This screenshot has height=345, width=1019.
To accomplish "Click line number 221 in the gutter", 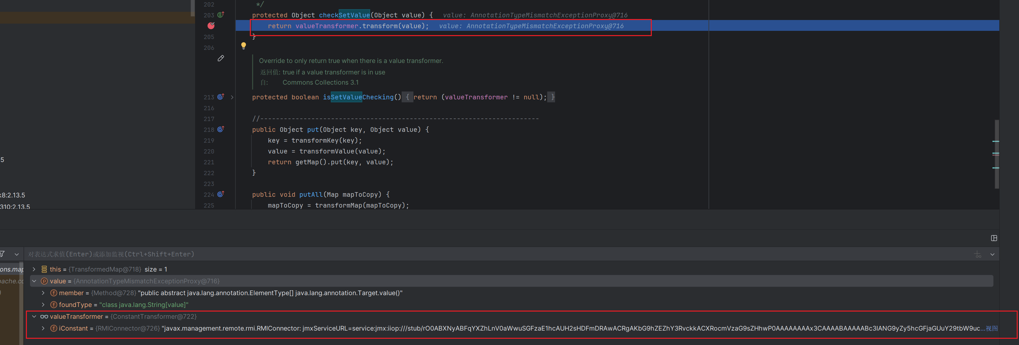I will pyautogui.click(x=209, y=162).
